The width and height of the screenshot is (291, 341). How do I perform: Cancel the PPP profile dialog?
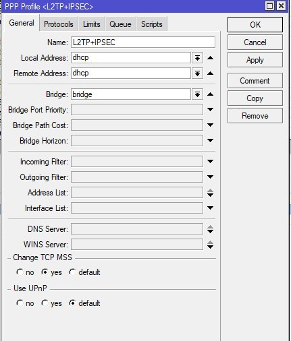pos(255,42)
